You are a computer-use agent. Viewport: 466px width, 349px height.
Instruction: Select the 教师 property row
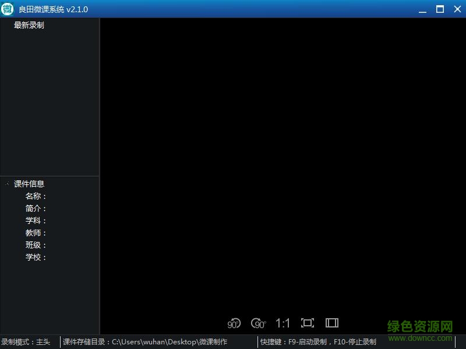coord(36,233)
